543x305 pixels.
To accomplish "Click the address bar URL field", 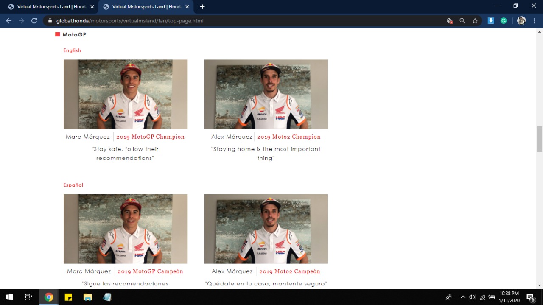I will coord(246,20).
